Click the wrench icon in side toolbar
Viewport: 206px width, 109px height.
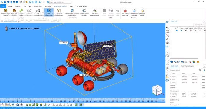coord(167,27)
